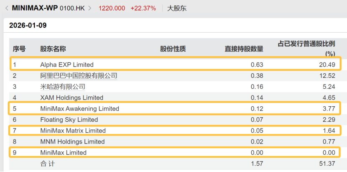Select the 2026-01-09 report date
The image size is (347, 172).
click(x=28, y=26)
